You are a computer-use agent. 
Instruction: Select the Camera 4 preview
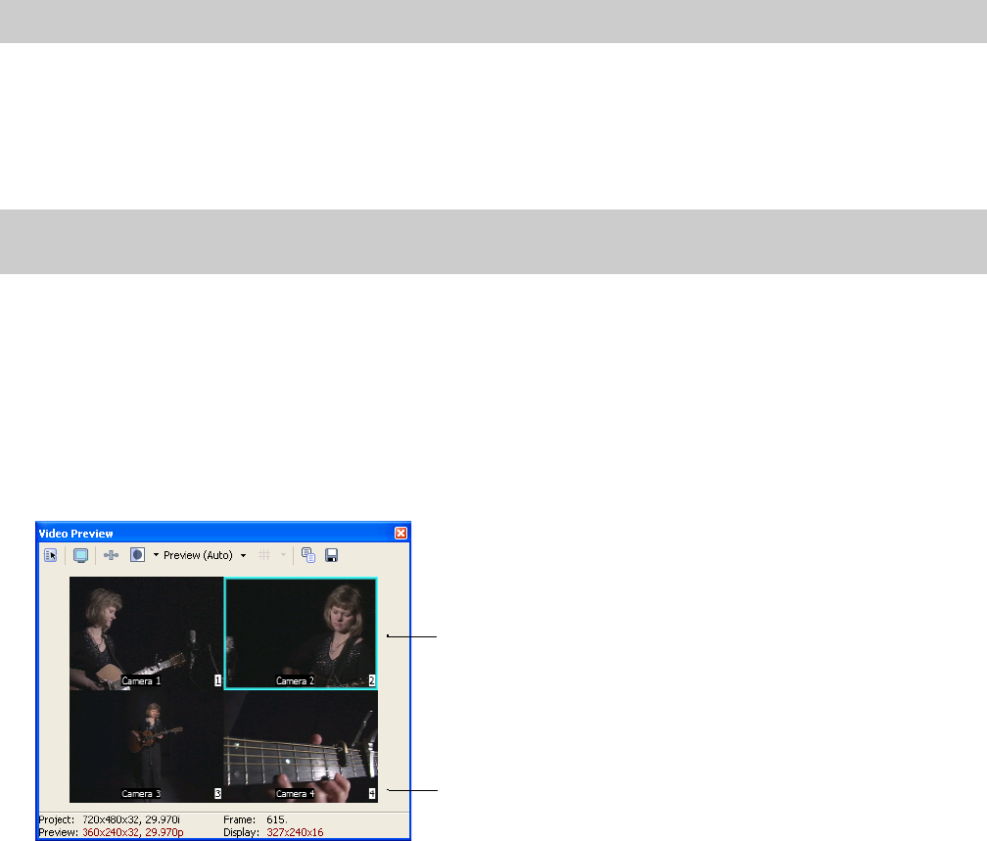click(x=301, y=746)
